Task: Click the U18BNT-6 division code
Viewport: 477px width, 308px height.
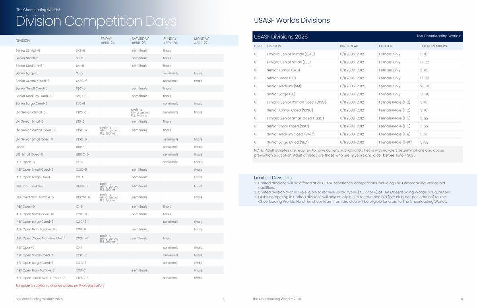Action: (82, 186)
